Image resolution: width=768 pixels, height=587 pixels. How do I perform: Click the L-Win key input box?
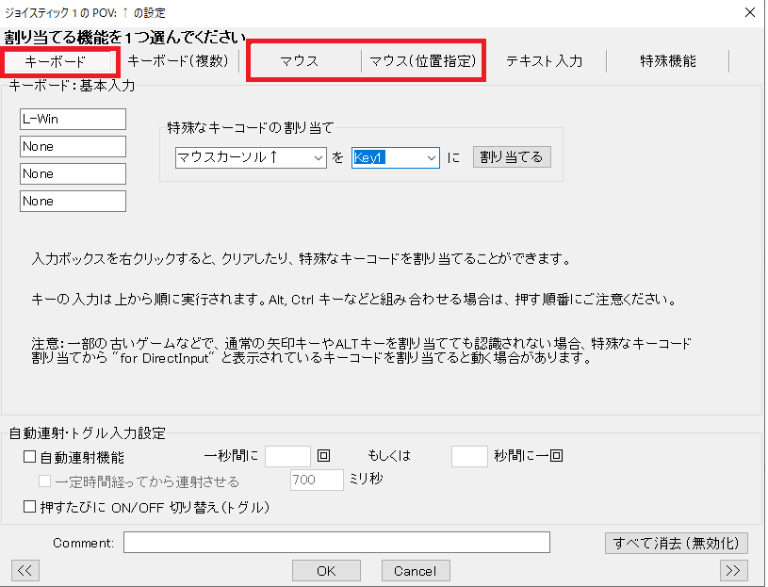(x=73, y=119)
